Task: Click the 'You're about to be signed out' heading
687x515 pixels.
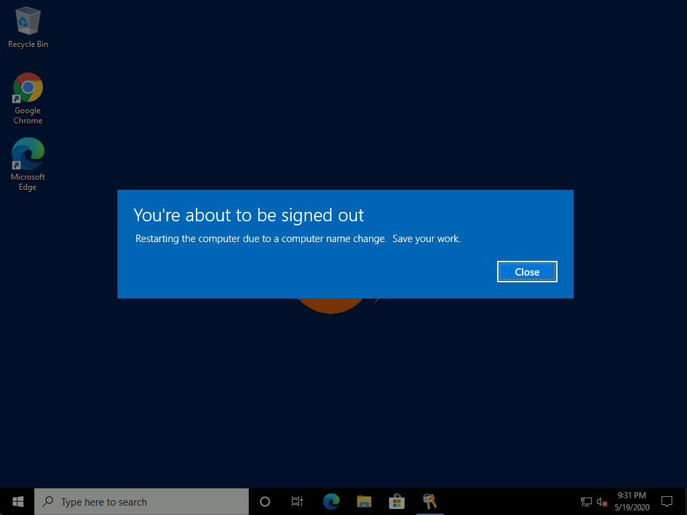Action: tap(248, 215)
